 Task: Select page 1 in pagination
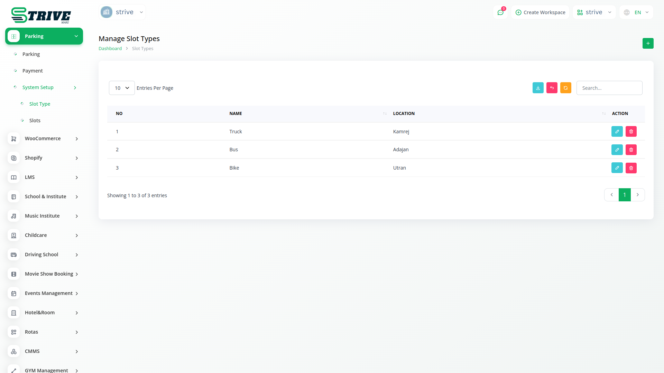625,195
